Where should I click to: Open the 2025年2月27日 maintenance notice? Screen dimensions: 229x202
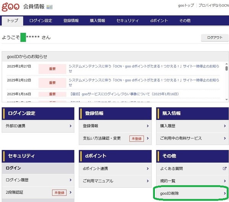pos(144,68)
